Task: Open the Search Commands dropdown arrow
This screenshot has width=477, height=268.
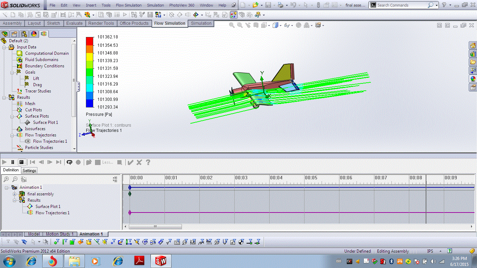Action: click(437, 5)
